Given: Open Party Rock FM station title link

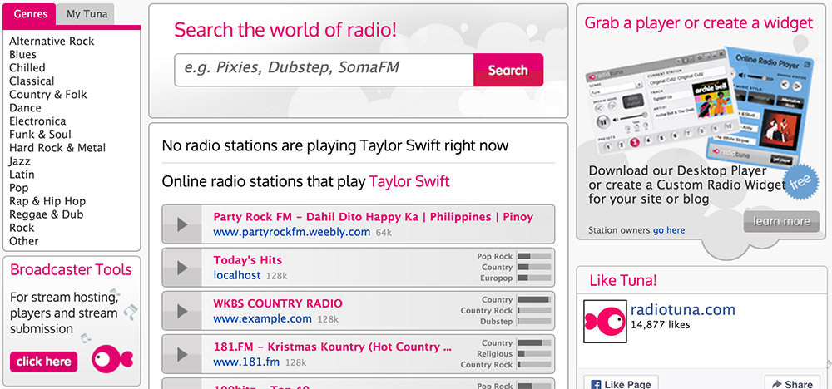Looking at the screenshot, I should [373, 217].
